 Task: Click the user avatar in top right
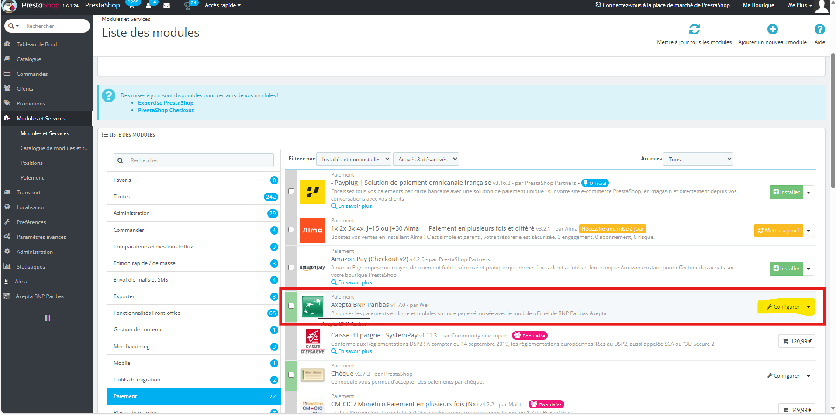[822, 7]
